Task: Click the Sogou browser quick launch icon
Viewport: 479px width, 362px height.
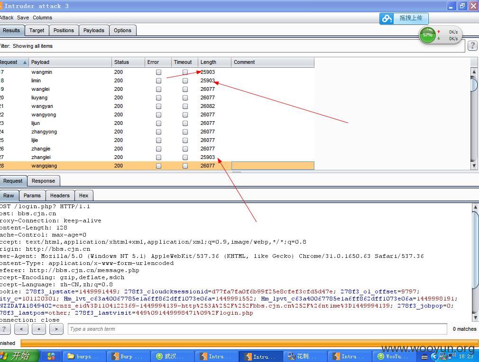Action: pyautogui.click(x=51, y=356)
